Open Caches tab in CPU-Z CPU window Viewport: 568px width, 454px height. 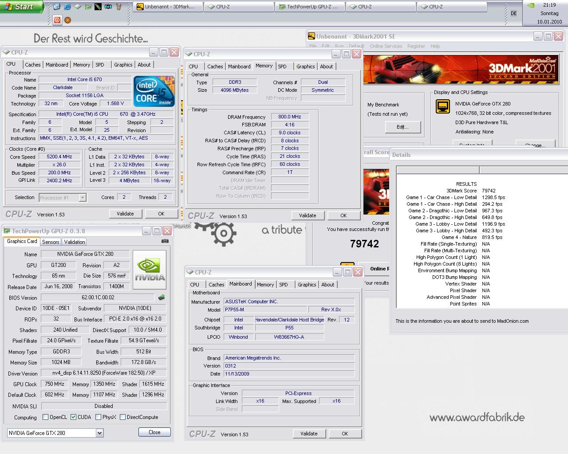coord(32,65)
